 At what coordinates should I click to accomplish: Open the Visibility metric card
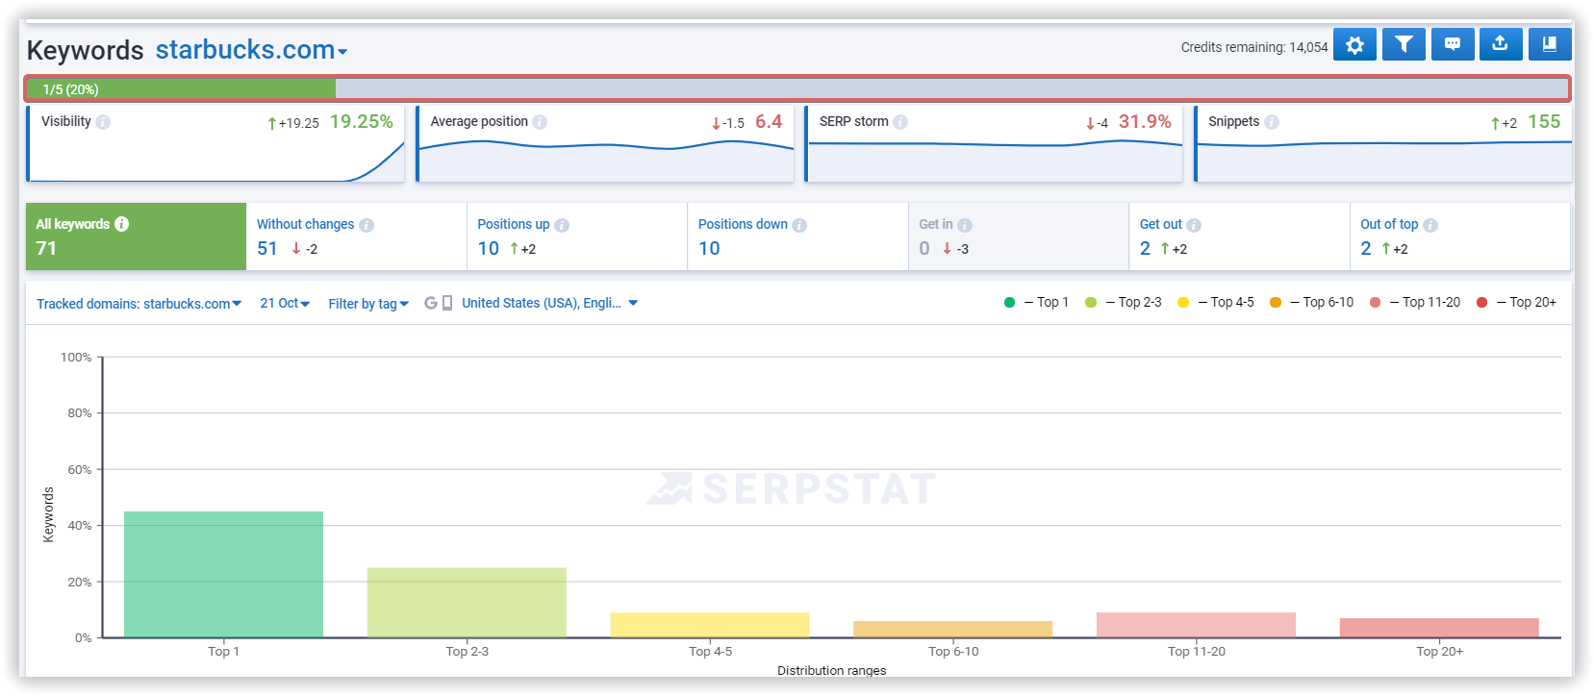(x=215, y=144)
